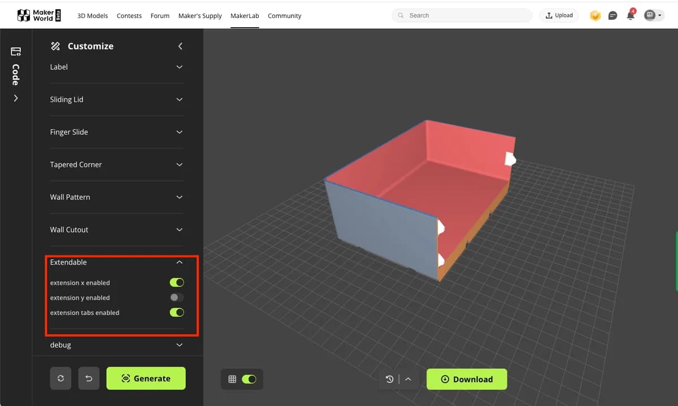Open the Code panel sidebar icon
The height and width of the screenshot is (406, 678).
tap(15, 52)
